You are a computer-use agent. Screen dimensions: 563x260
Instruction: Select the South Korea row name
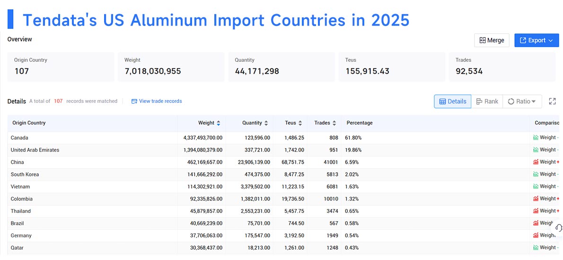tap(25, 174)
